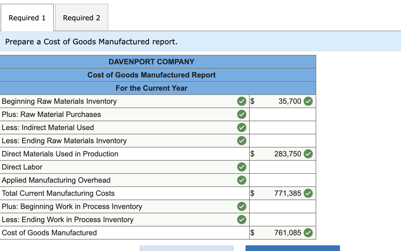Click the checkmark beside Plus: Raw Material Purchases
The image size is (401, 251).
click(x=242, y=114)
